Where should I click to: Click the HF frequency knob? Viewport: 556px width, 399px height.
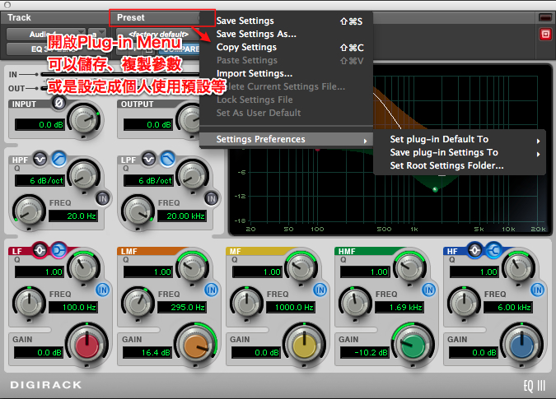pyautogui.click(x=465, y=303)
